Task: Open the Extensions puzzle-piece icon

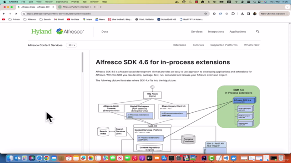Action: tap(233, 14)
